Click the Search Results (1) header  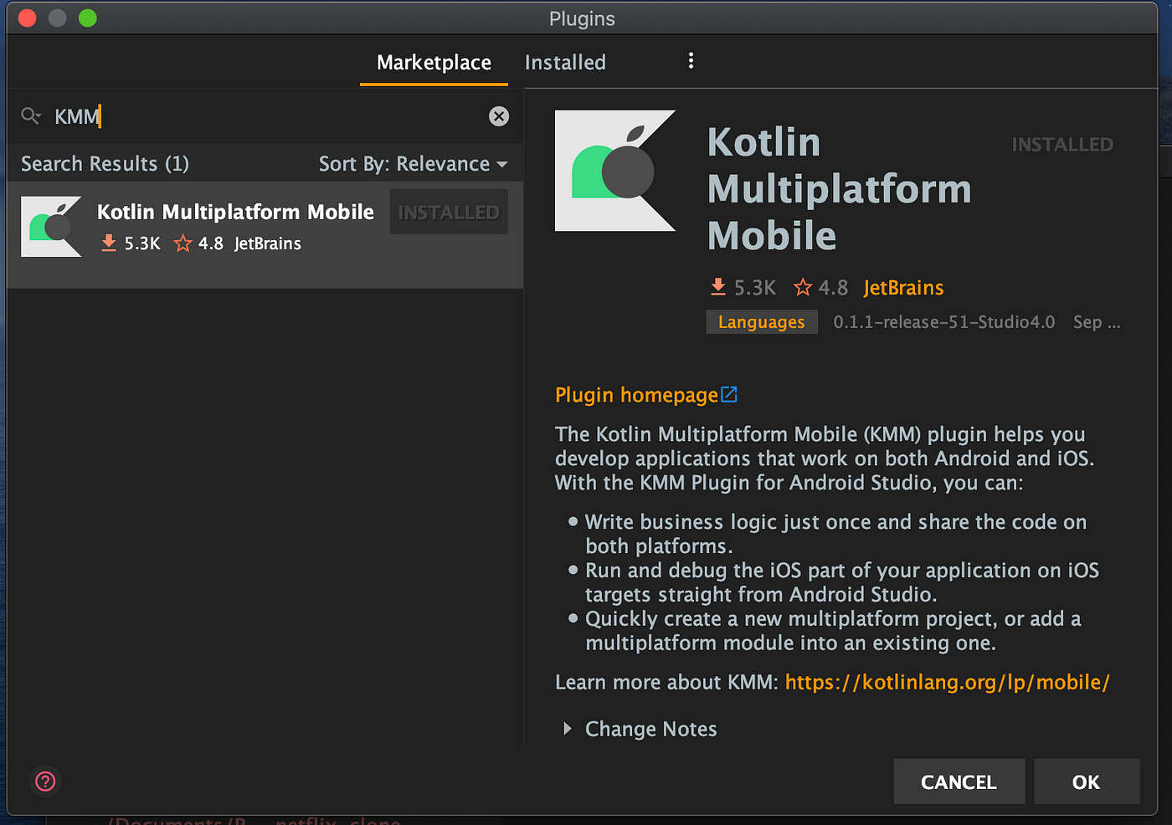[x=105, y=164]
